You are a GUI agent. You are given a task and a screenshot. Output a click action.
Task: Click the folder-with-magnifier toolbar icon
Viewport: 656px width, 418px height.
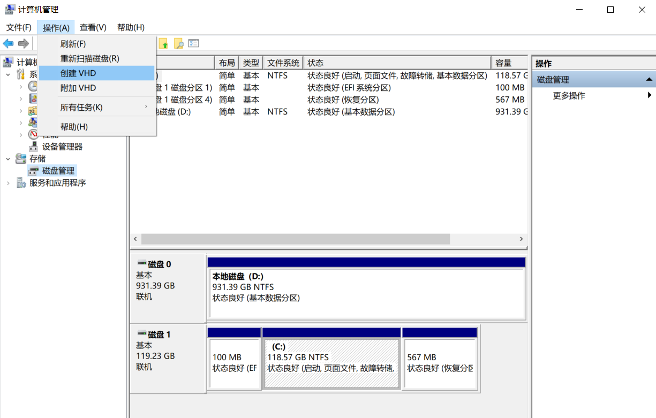click(179, 43)
